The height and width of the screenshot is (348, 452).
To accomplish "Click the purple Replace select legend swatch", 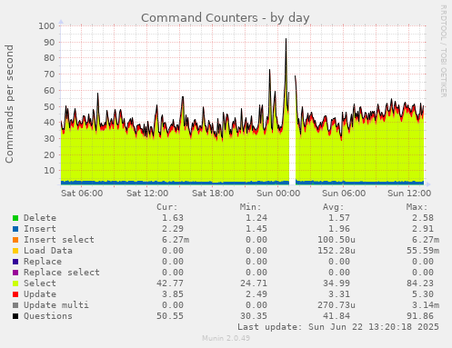I will tap(15, 273).
